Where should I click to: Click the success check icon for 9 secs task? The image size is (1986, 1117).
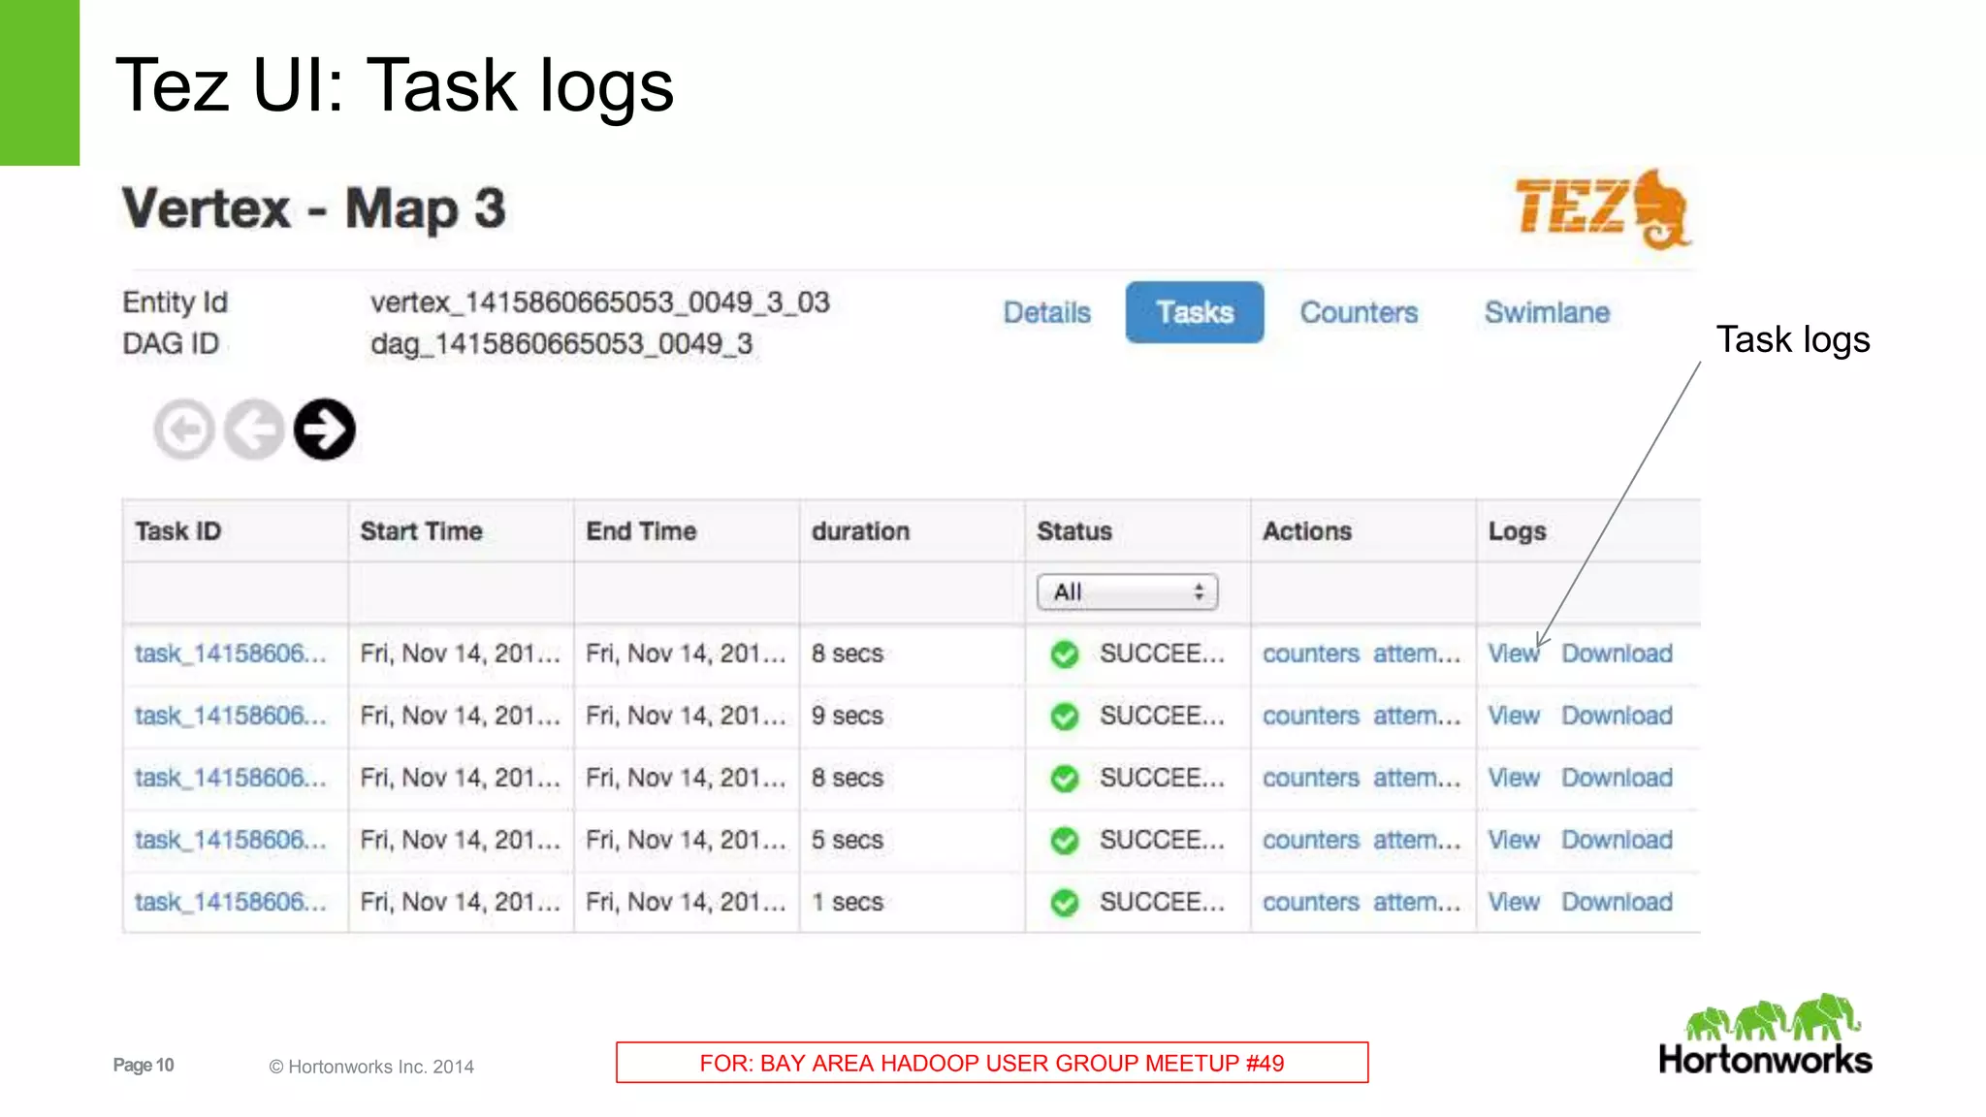click(1065, 717)
